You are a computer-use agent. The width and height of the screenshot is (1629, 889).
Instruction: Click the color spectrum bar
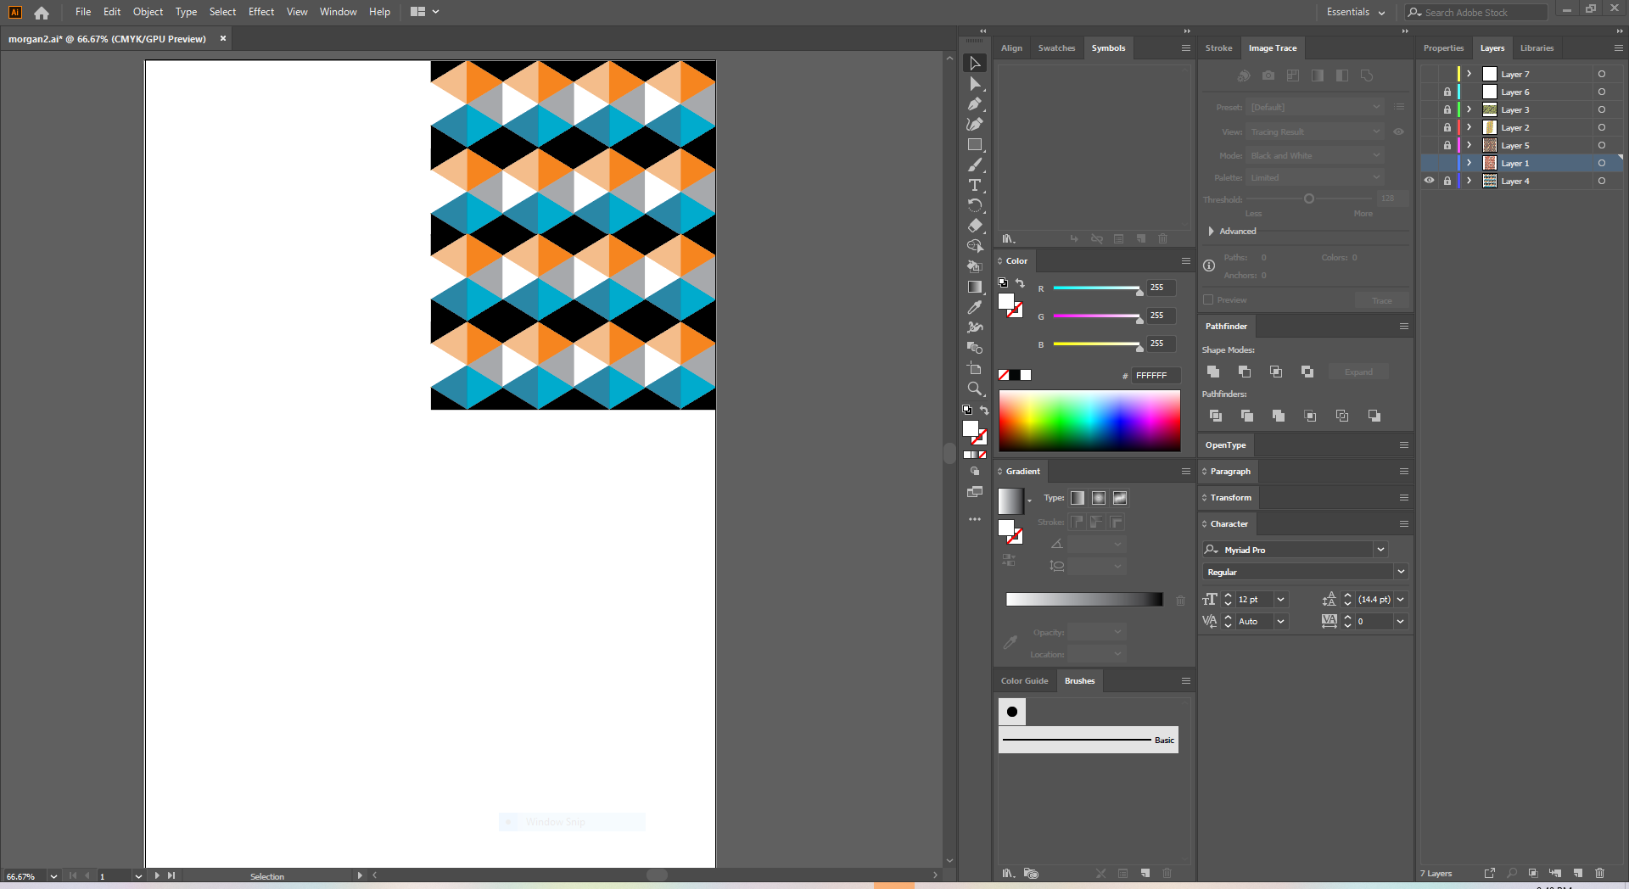[1089, 421]
